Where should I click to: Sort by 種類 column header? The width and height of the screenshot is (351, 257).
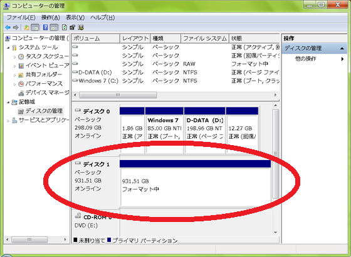tap(165, 38)
